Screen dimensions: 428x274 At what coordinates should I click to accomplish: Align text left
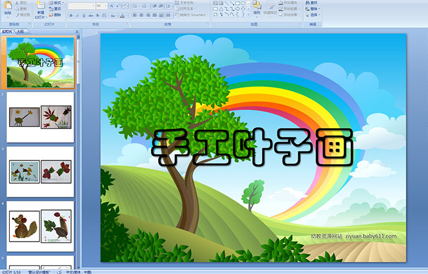coord(135,15)
